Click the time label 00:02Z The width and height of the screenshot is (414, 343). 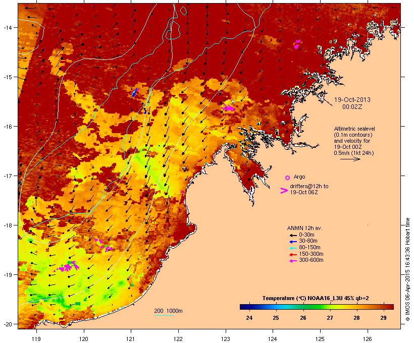click(x=352, y=107)
